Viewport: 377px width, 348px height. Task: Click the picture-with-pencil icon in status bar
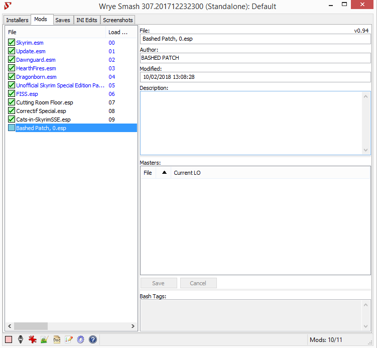[45, 339]
